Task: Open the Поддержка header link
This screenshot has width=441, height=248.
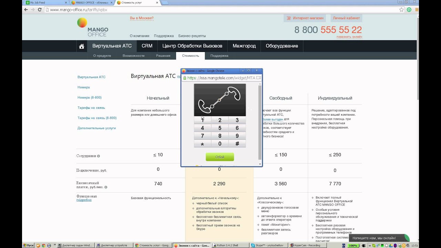Action: (x=164, y=36)
